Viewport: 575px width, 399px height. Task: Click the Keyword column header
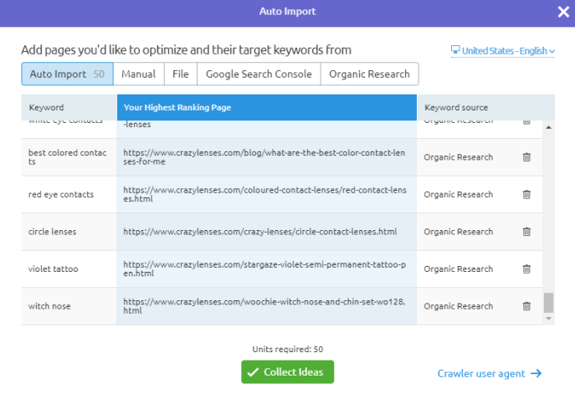(46, 108)
